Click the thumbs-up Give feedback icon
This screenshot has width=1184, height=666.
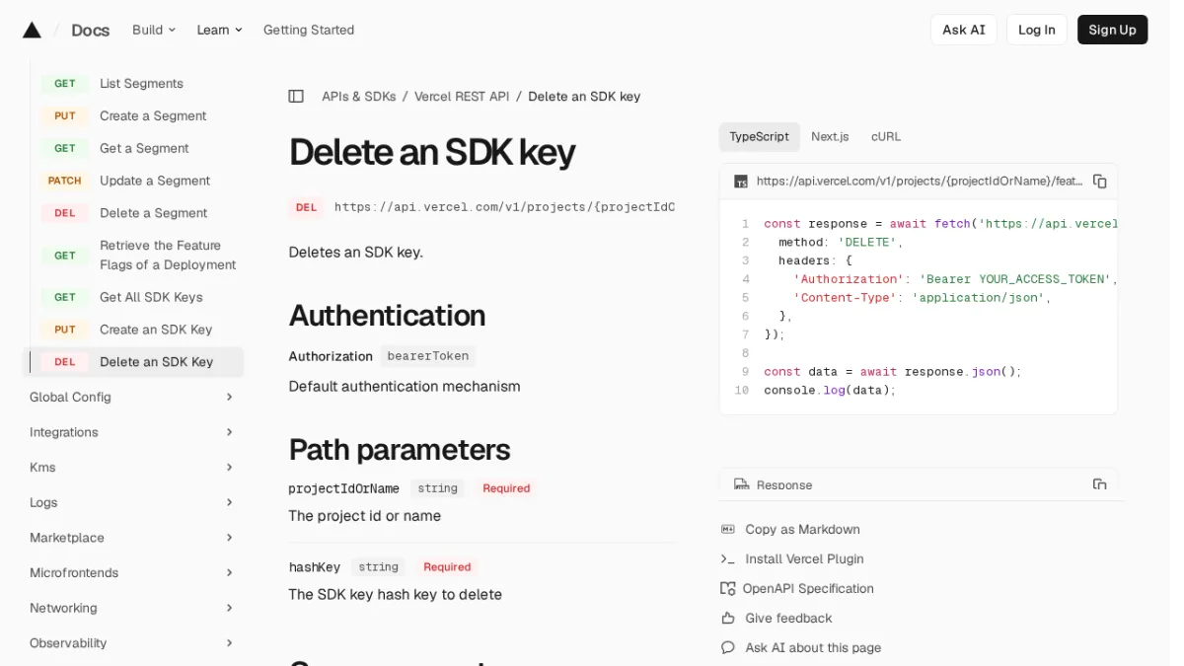click(728, 619)
